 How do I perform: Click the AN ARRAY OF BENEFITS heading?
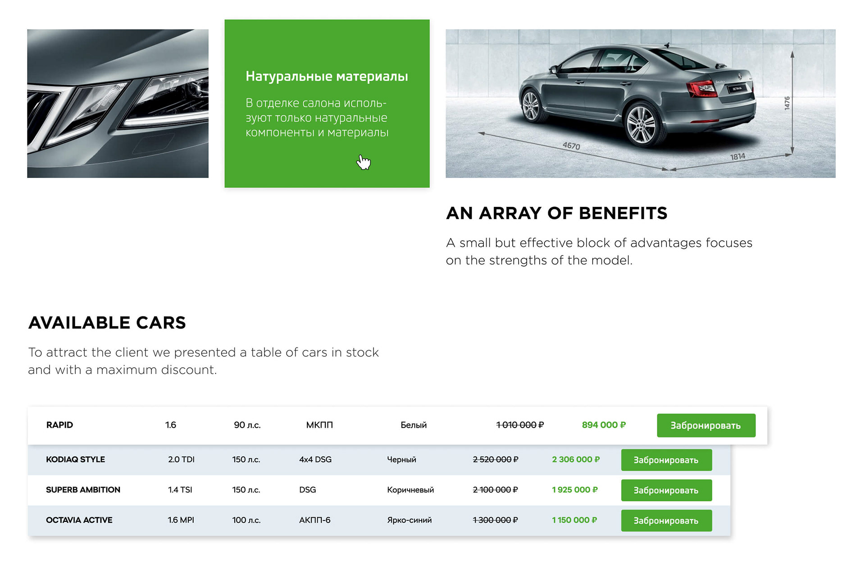(x=556, y=213)
